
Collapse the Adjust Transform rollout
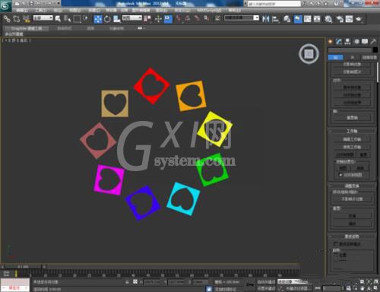tap(352, 186)
